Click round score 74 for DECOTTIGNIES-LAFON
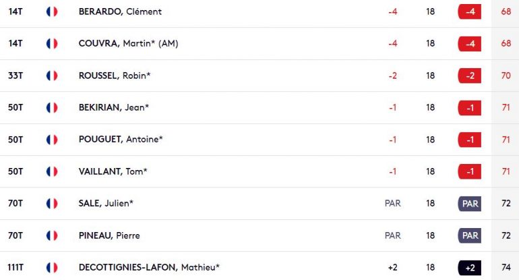The width and height of the screenshot is (519, 280). point(506,267)
